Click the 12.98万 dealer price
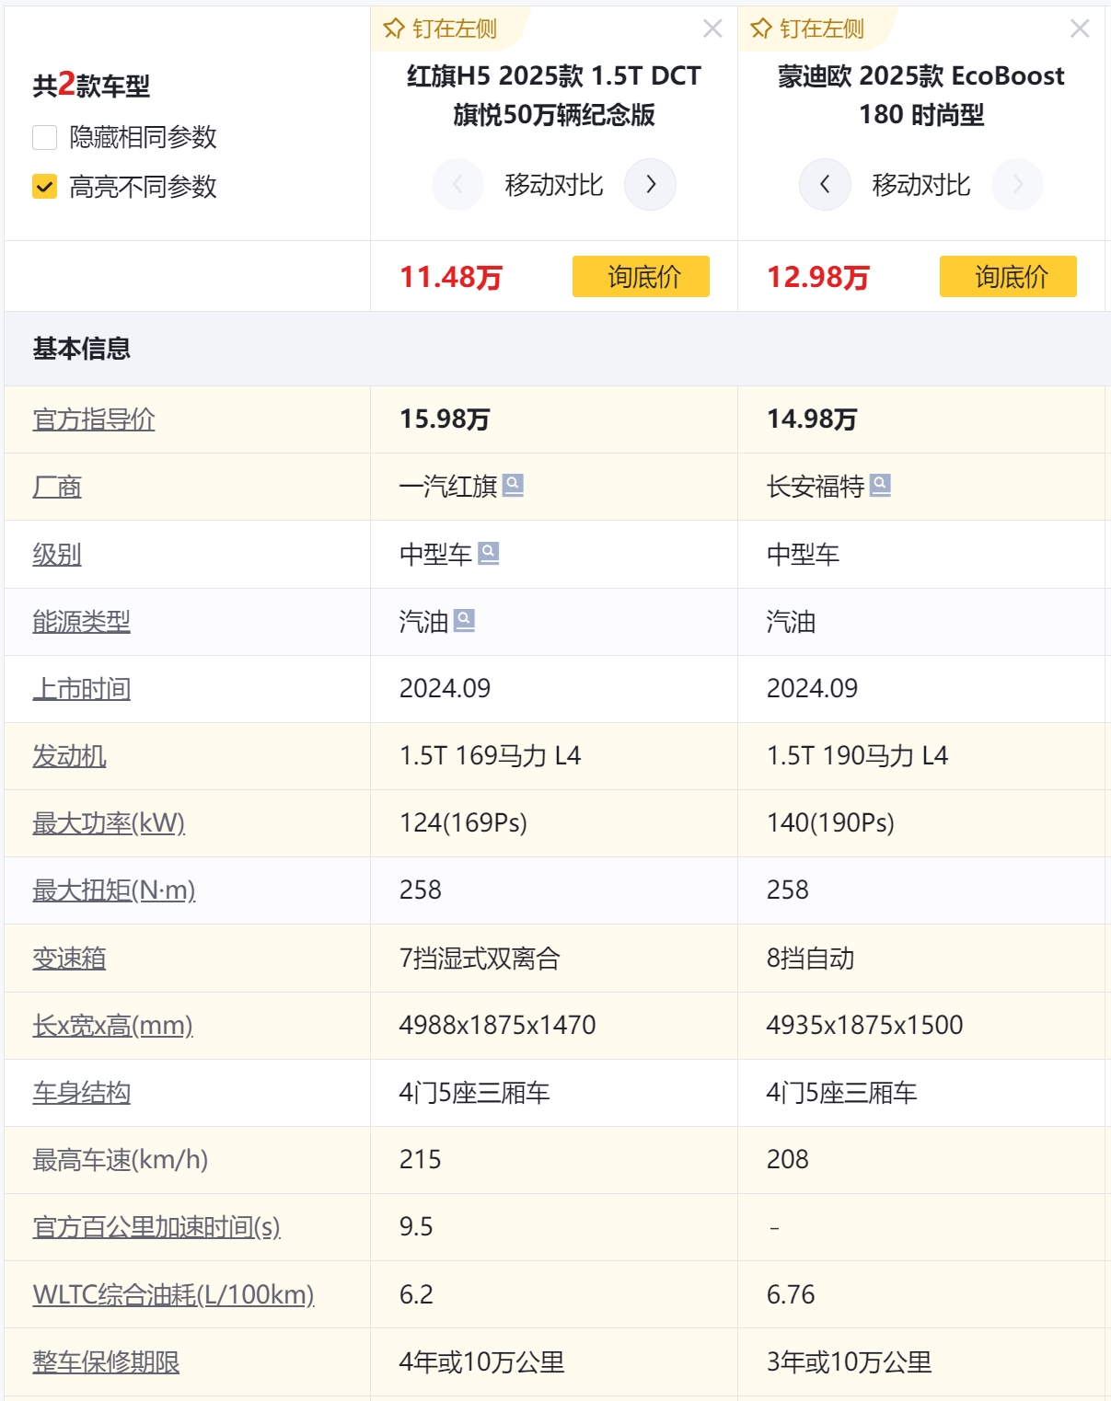1111x1401 pixels. [818, 277]
